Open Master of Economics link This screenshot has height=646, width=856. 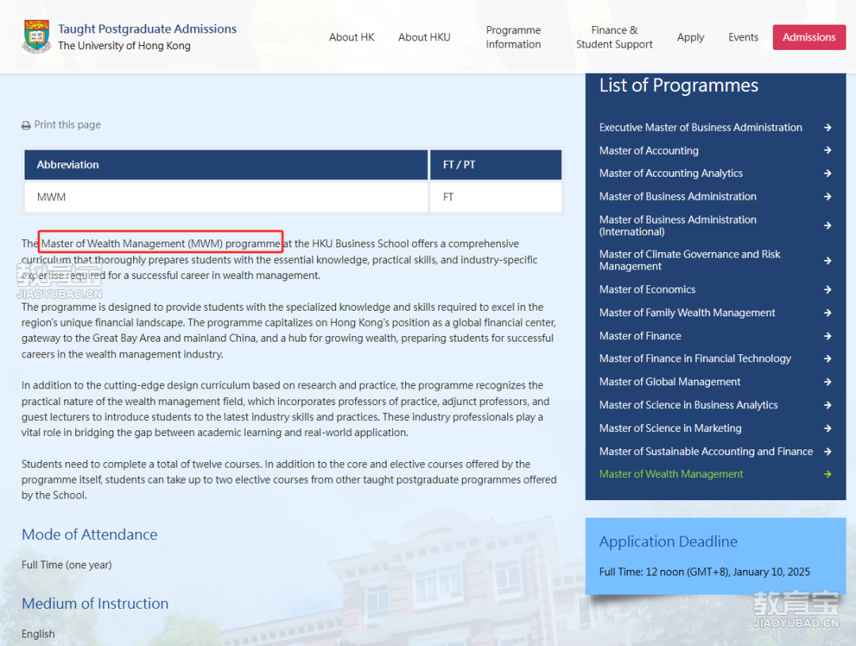click(647, 289)
